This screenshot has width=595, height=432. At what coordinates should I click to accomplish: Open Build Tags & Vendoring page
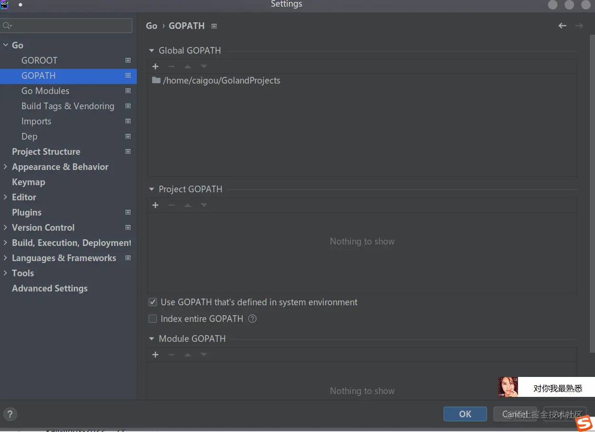coord(68,106)
